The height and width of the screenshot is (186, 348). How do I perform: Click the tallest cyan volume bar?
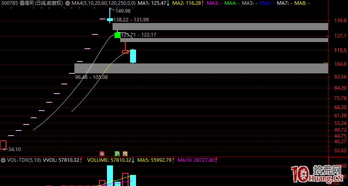tap(110, 176)
